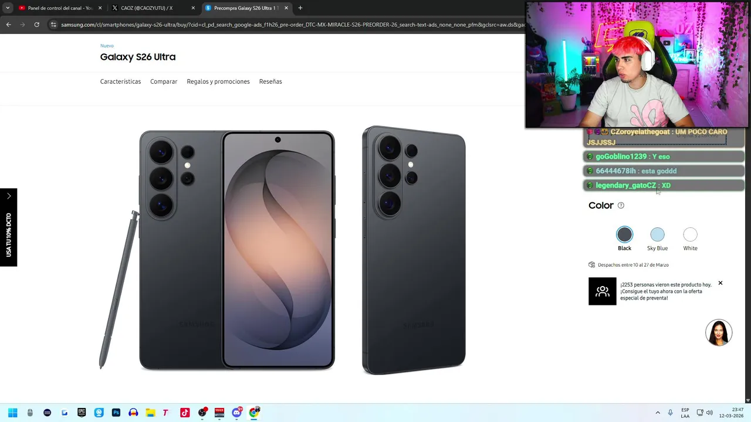
Task: Open File Explorer from the taskbar
Action: (x=150, y=413)
